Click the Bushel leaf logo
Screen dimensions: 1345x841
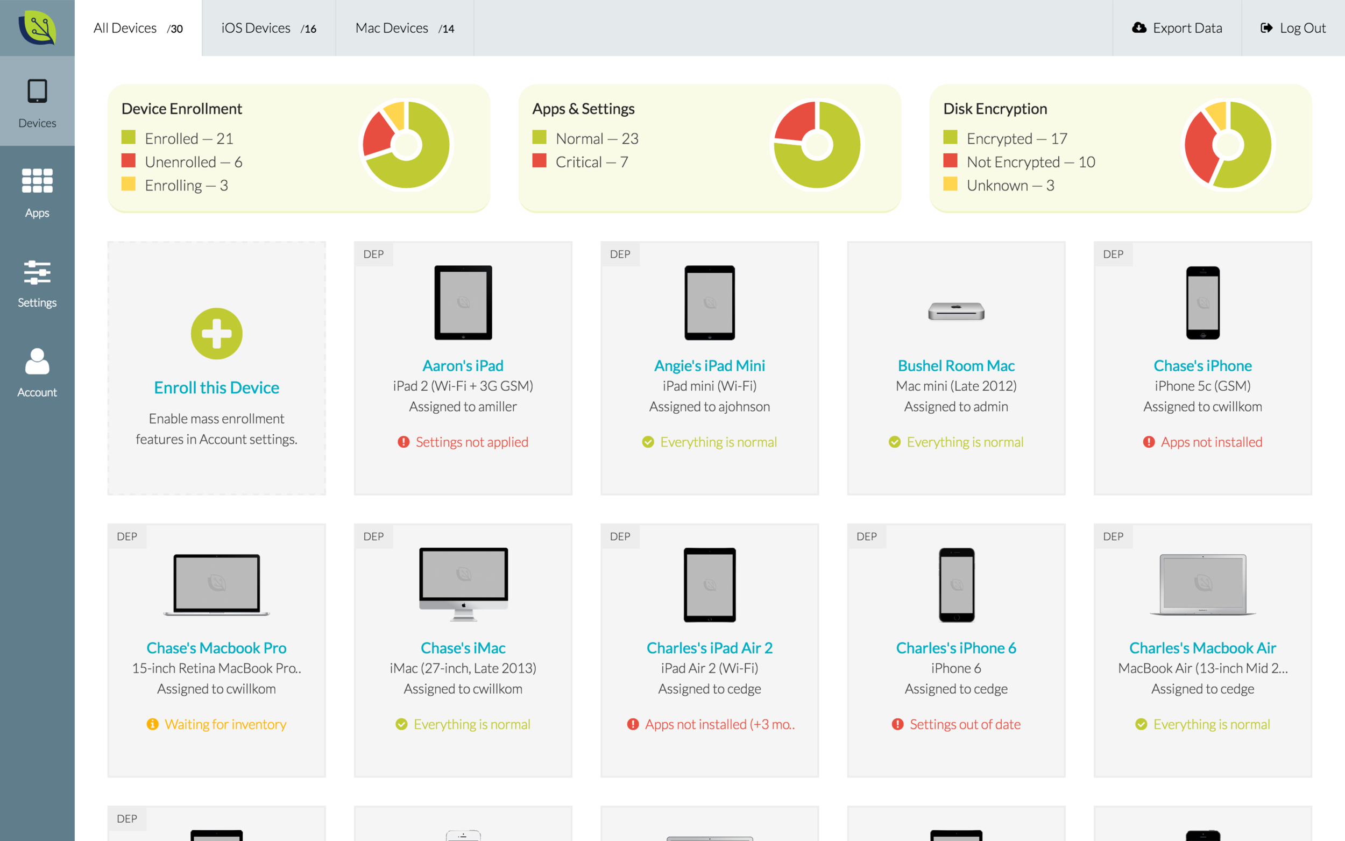click(x=37, y=28)
